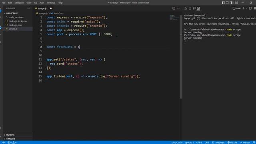Toggle bottom panel layout icon
Viewport: 256px width, 144px height.
227,3
